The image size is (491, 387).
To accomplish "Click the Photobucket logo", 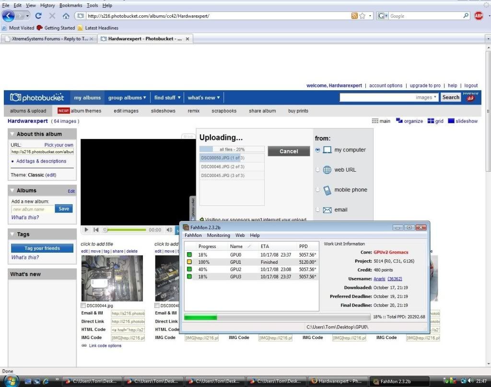I will (36, 97).
